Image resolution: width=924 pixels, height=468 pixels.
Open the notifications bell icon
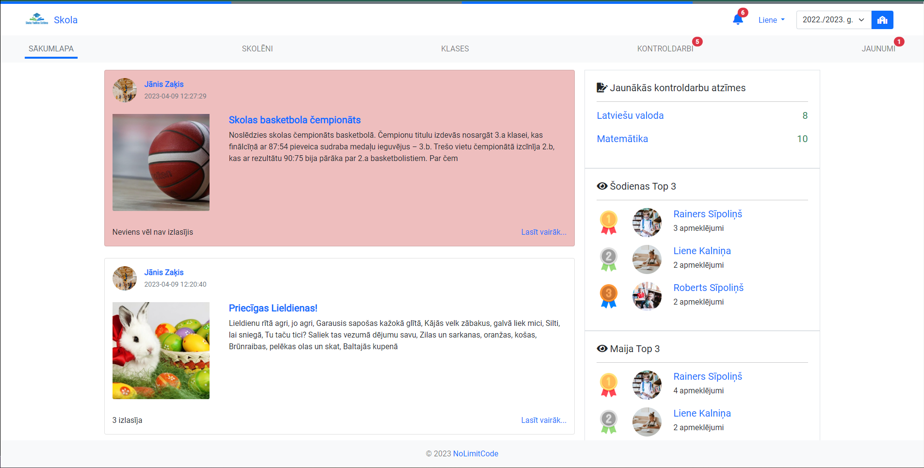pos(738,20)
